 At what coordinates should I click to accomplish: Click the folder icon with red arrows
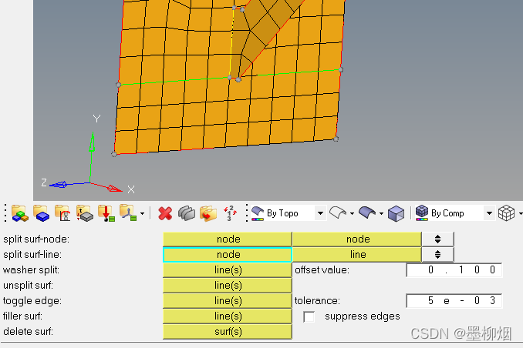[208, 213]
